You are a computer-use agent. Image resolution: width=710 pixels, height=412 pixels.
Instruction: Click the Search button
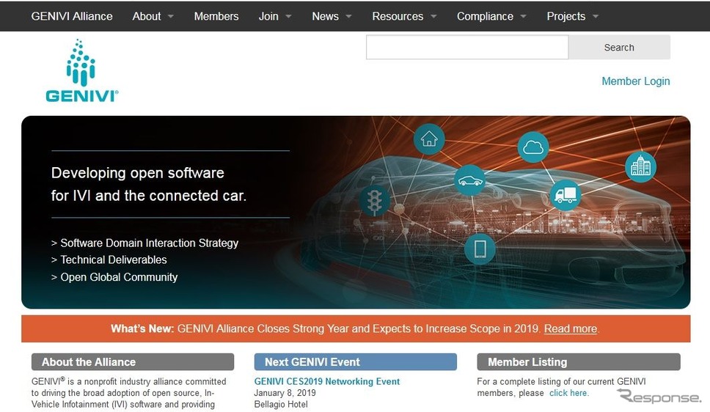(x=619, y=47)
